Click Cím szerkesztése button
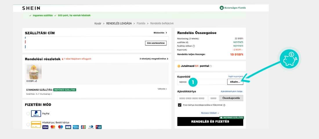This screenshot has height=139, width=319. (156, 43)
